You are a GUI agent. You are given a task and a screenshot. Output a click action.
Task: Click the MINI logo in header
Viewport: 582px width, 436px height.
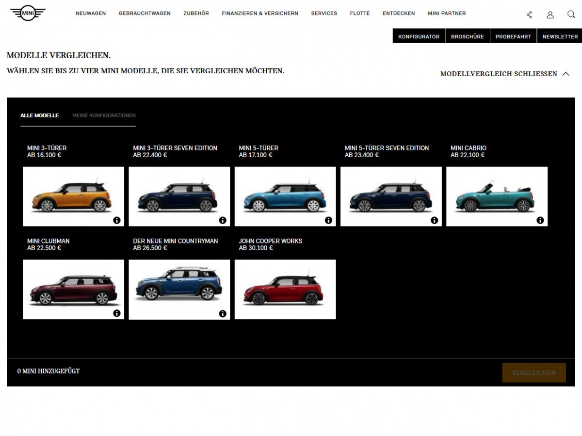click(28, 14)
